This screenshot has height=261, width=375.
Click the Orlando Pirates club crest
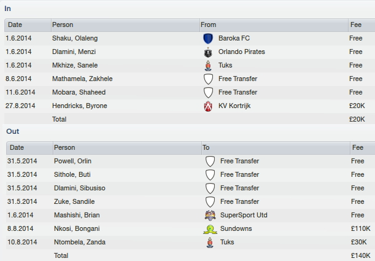(208, 52)
